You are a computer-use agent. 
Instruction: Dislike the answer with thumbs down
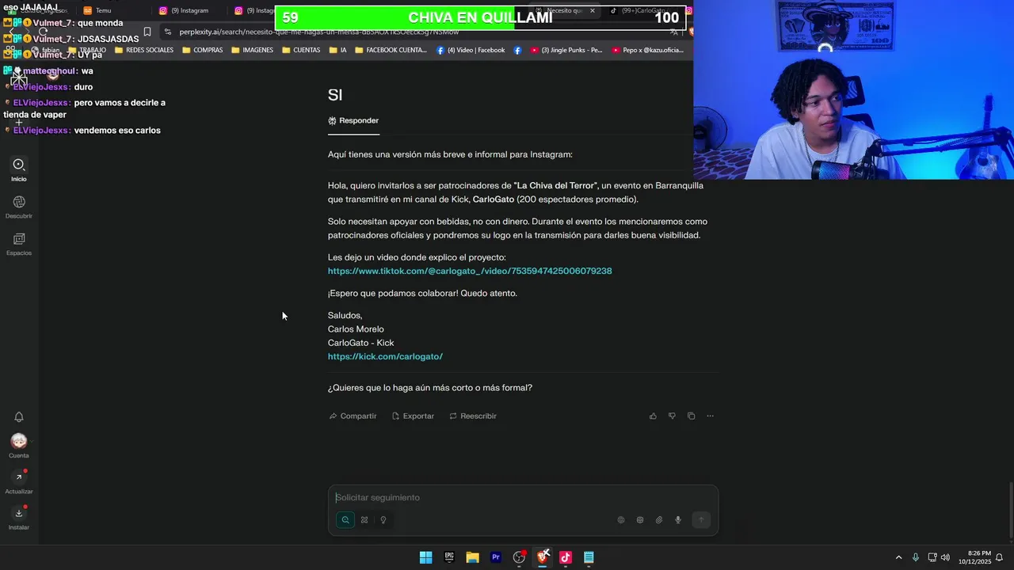[672, 416]
